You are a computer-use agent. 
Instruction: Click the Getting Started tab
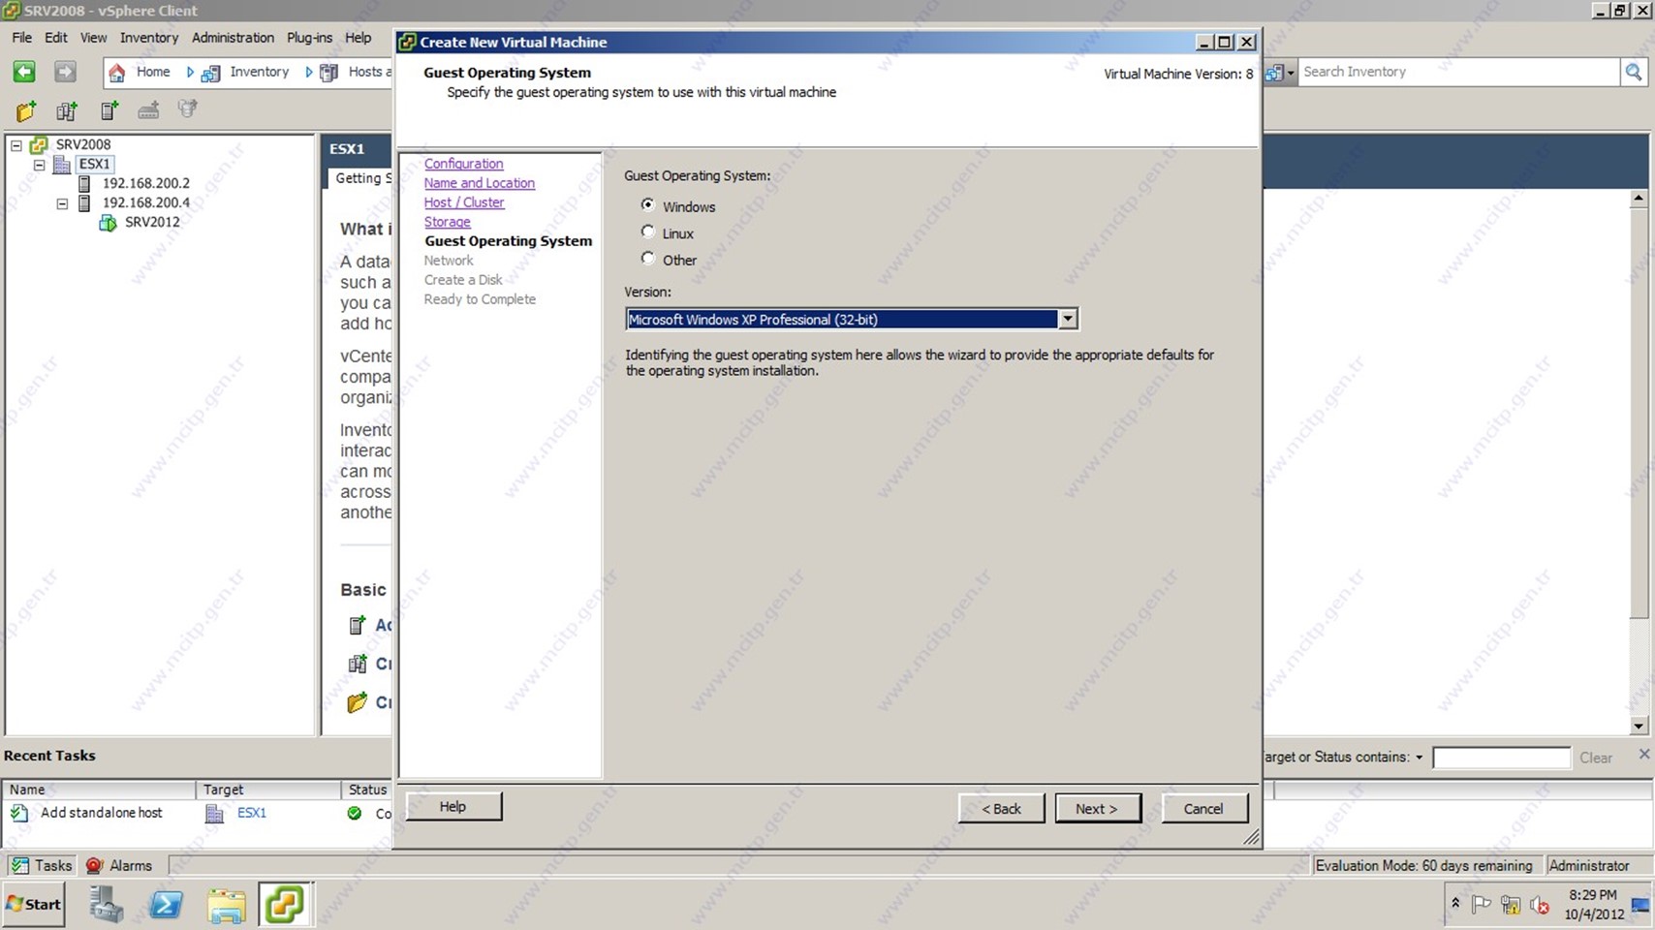coord(359,178)
